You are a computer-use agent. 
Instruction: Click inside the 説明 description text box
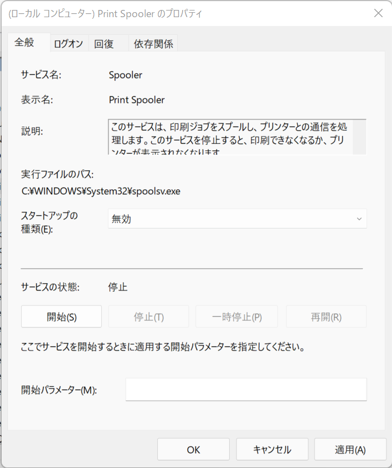pos(230,137)
